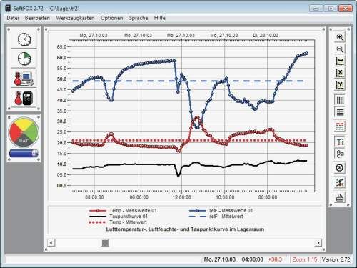357x268 pixels.
Task: Click the 06:00:00 time axis label
Action: (139, 197)
